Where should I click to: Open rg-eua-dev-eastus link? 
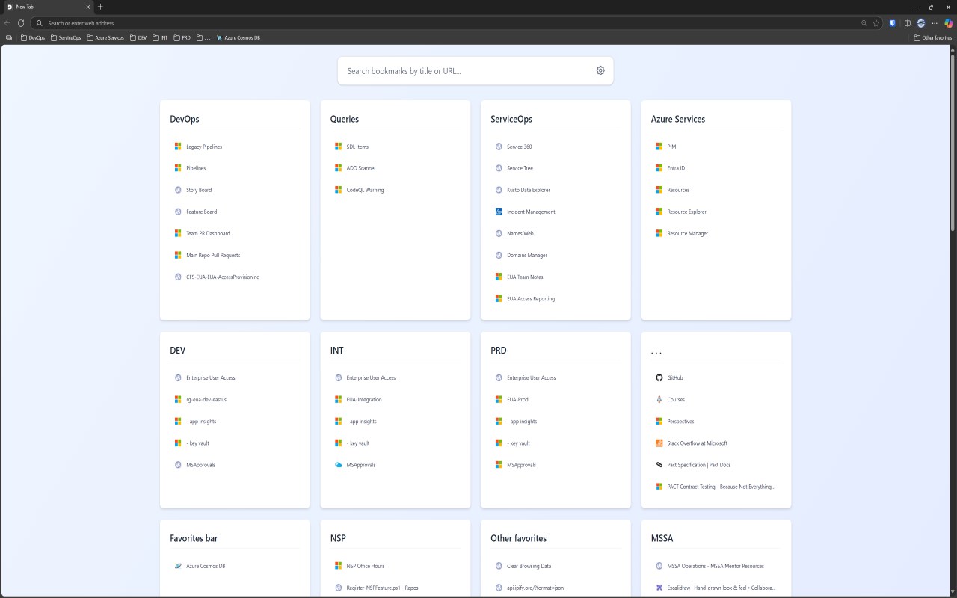coord(206,399)
